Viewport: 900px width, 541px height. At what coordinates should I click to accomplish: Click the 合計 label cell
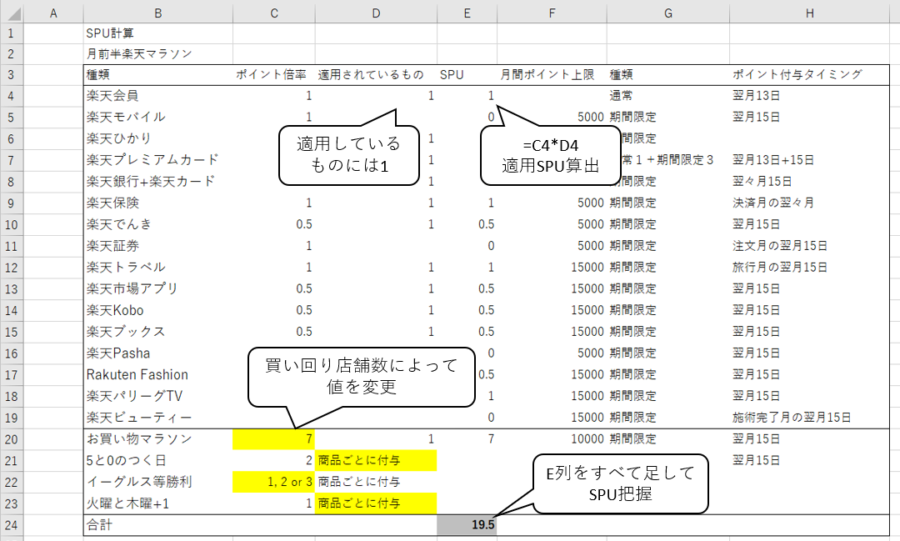click(x=157, y=525)
